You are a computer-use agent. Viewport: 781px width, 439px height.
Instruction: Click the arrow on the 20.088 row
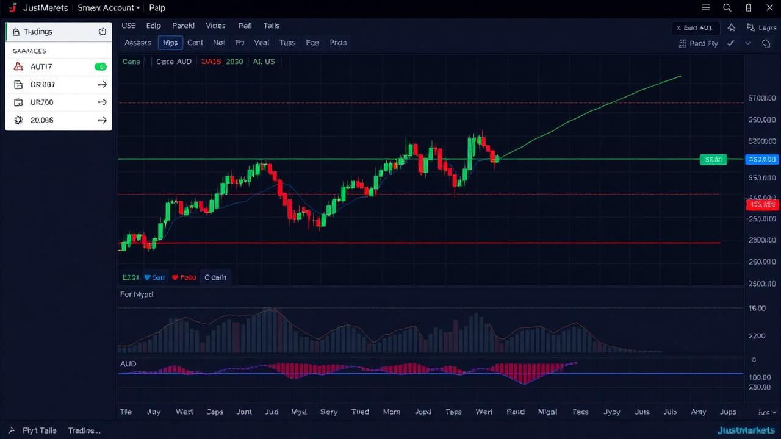pyautogui.click(x=102, y=120)
